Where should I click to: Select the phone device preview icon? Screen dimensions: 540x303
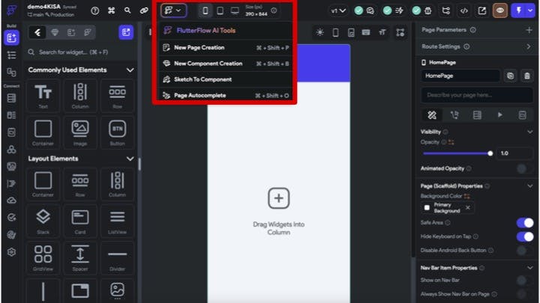point(205,11)
